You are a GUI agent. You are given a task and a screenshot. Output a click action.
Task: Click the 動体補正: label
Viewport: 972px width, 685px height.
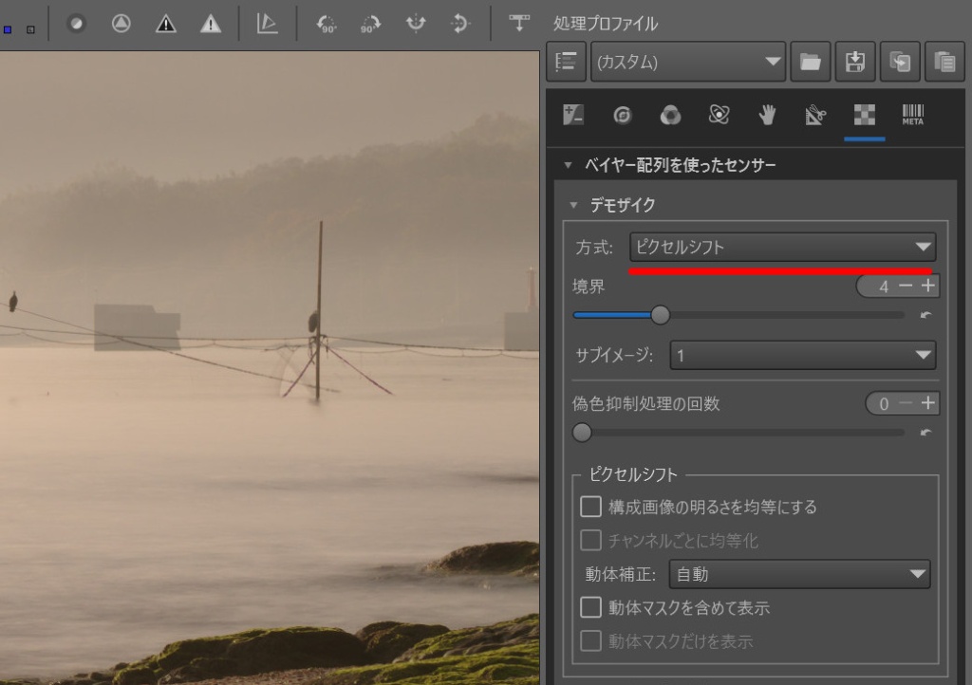pyautogui.click(x=621, y=575)
